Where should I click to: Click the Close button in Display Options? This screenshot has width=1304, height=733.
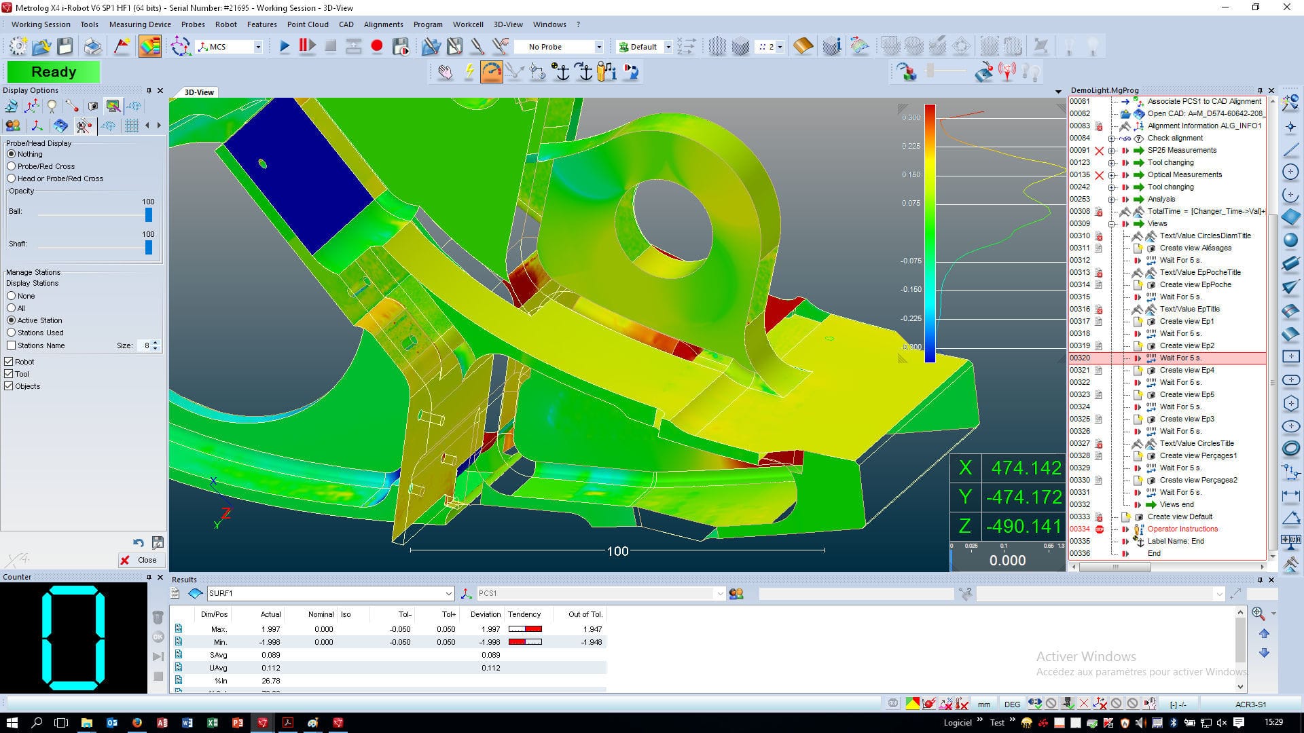pos(139,560)
